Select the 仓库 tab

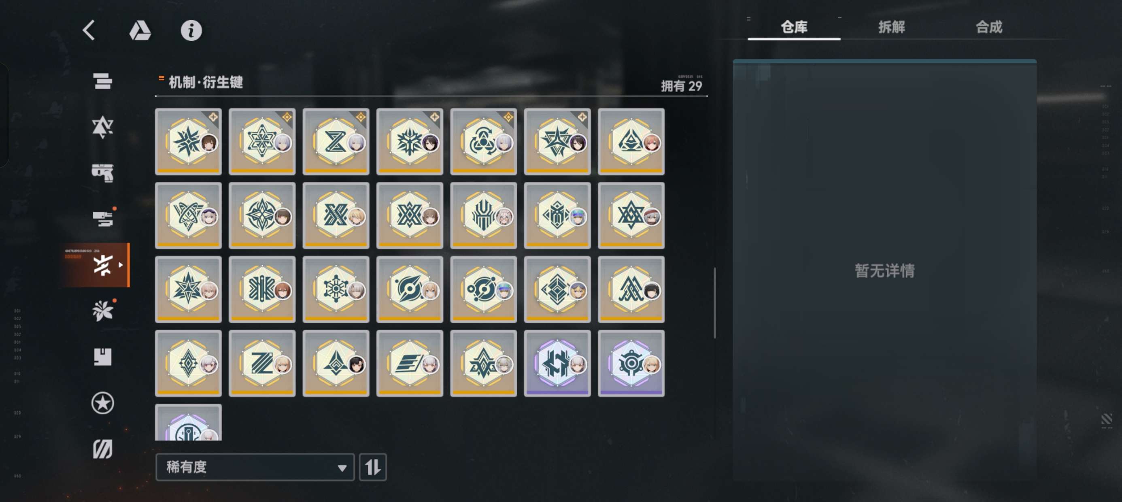[x=794, y=27]
